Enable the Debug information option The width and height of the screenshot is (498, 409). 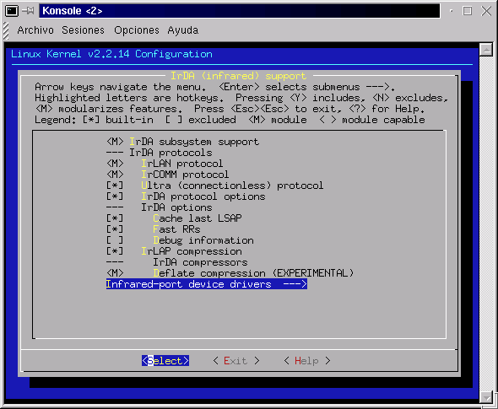coord(115,240)
